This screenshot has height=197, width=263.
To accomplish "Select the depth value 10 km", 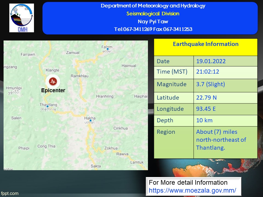I will pyautogui.click(x=204, y=120).
